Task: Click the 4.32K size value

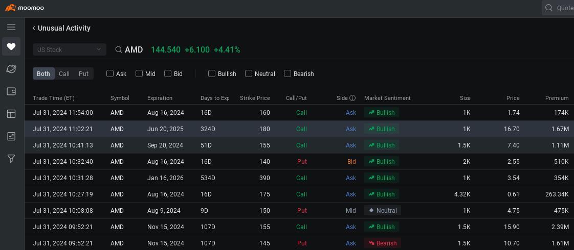Action: (x=462, y=194)
